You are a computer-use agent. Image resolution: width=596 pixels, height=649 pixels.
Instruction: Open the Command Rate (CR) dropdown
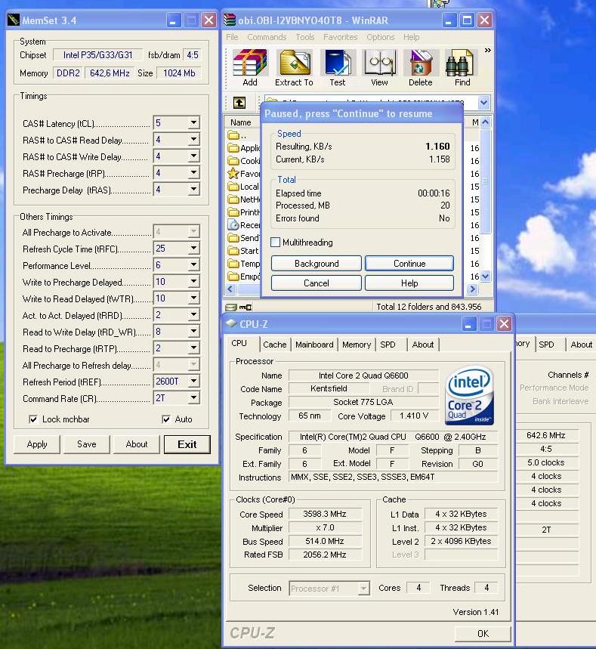pos(193,397)
